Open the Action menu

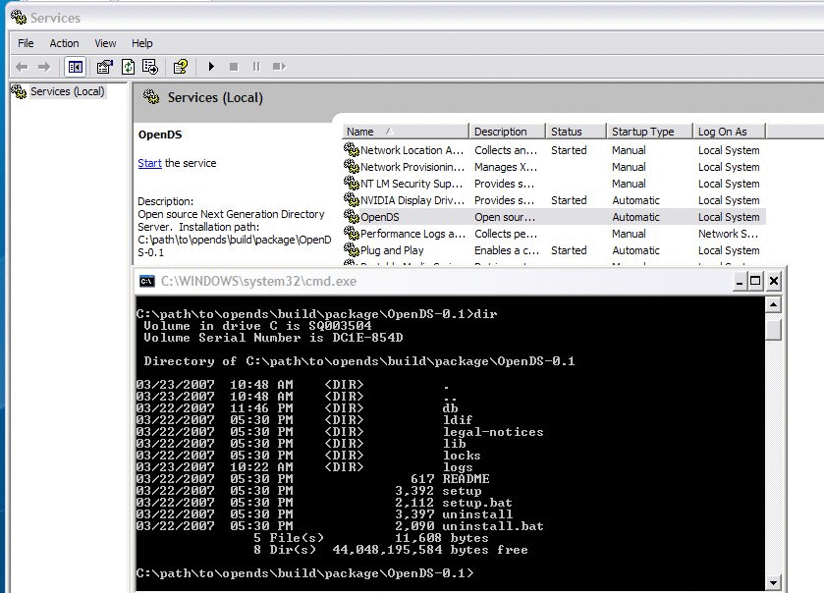pyautogui.click(x=64, y=43)
